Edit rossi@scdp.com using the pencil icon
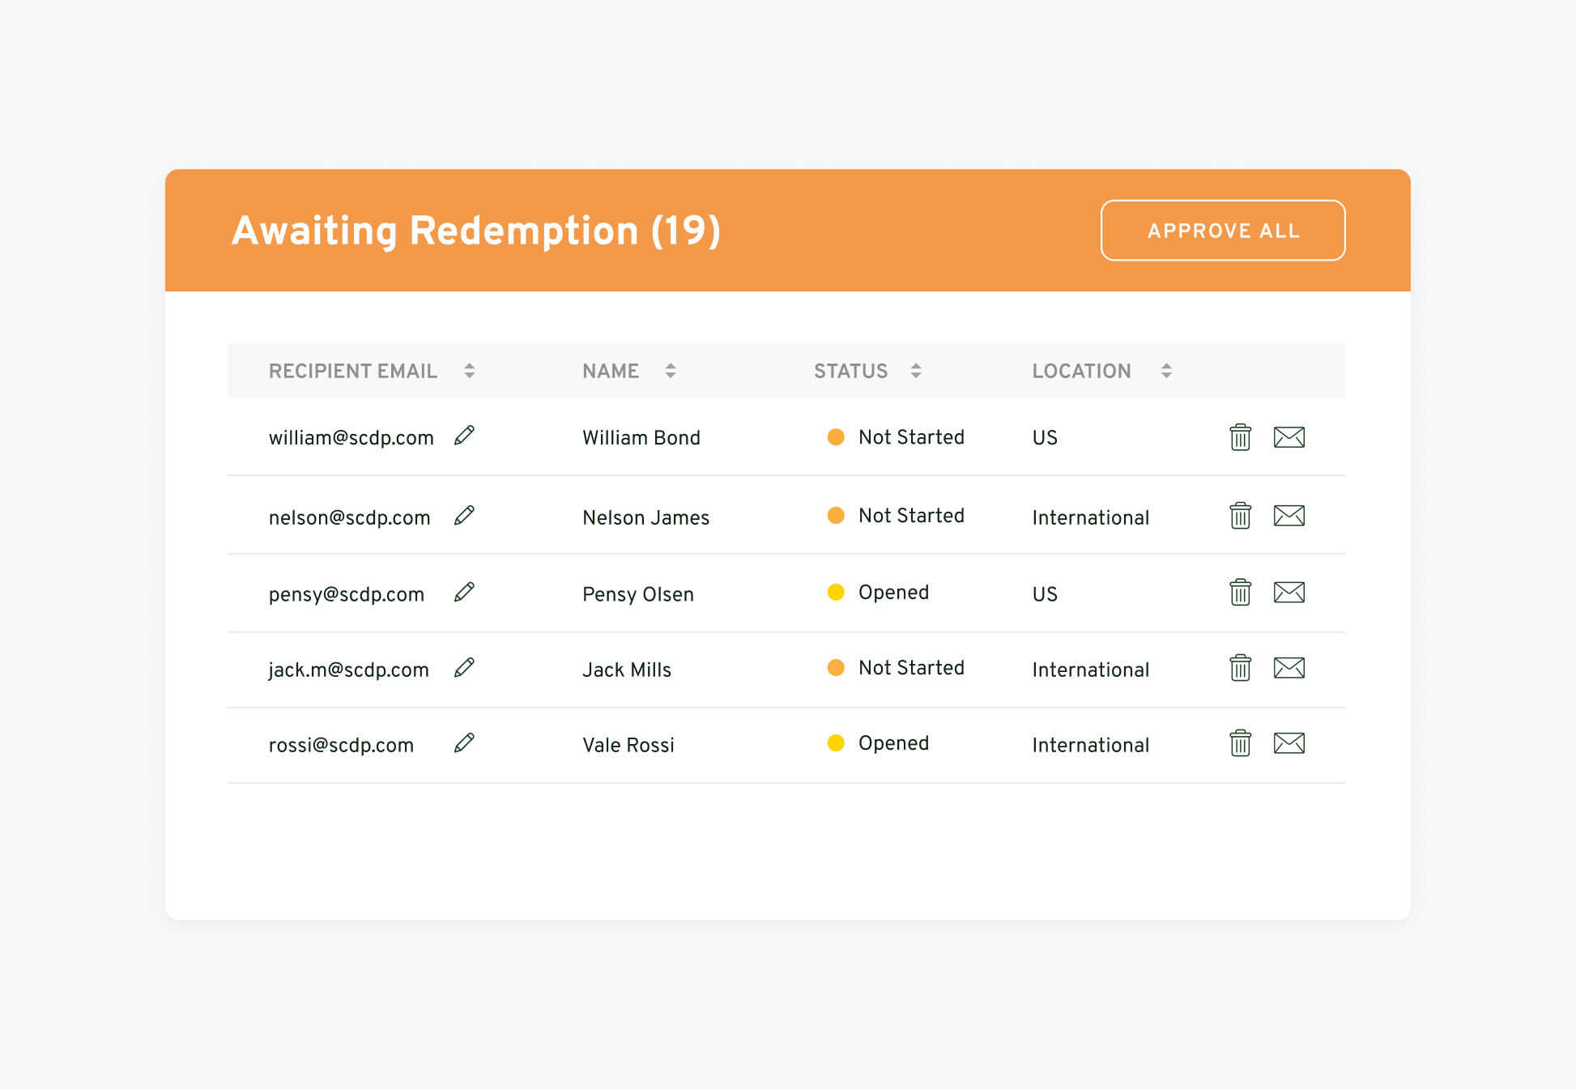 tap(464, 742)
